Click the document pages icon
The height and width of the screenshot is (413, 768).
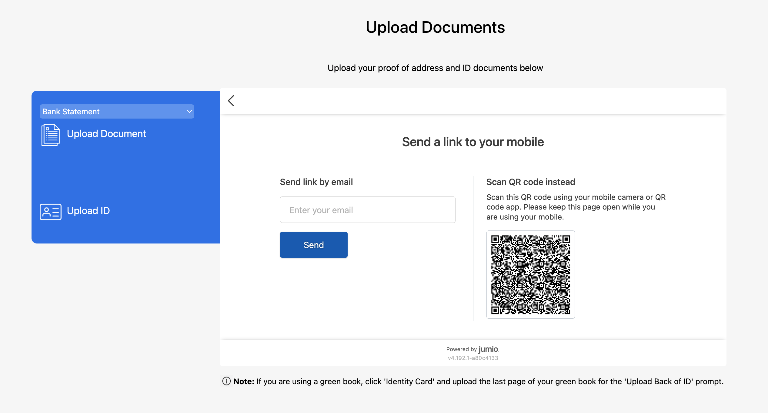click(51, 135)
